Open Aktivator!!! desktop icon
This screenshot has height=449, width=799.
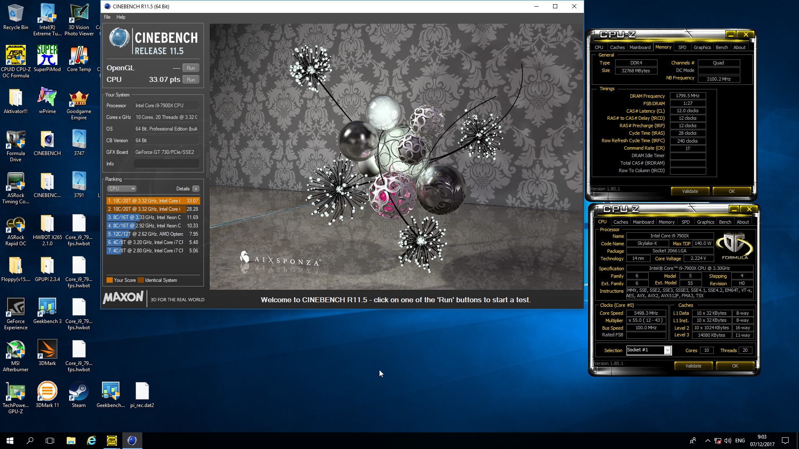[16, 101]
